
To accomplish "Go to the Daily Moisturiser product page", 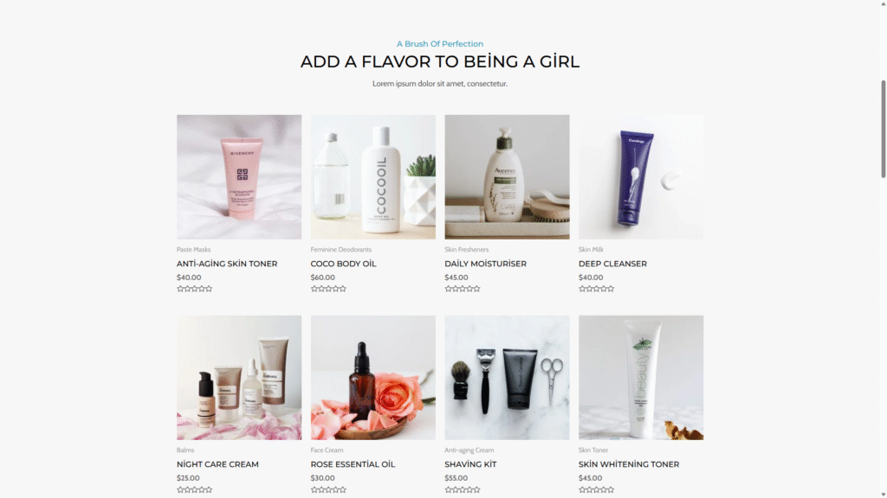I will (x=485, y=264).
